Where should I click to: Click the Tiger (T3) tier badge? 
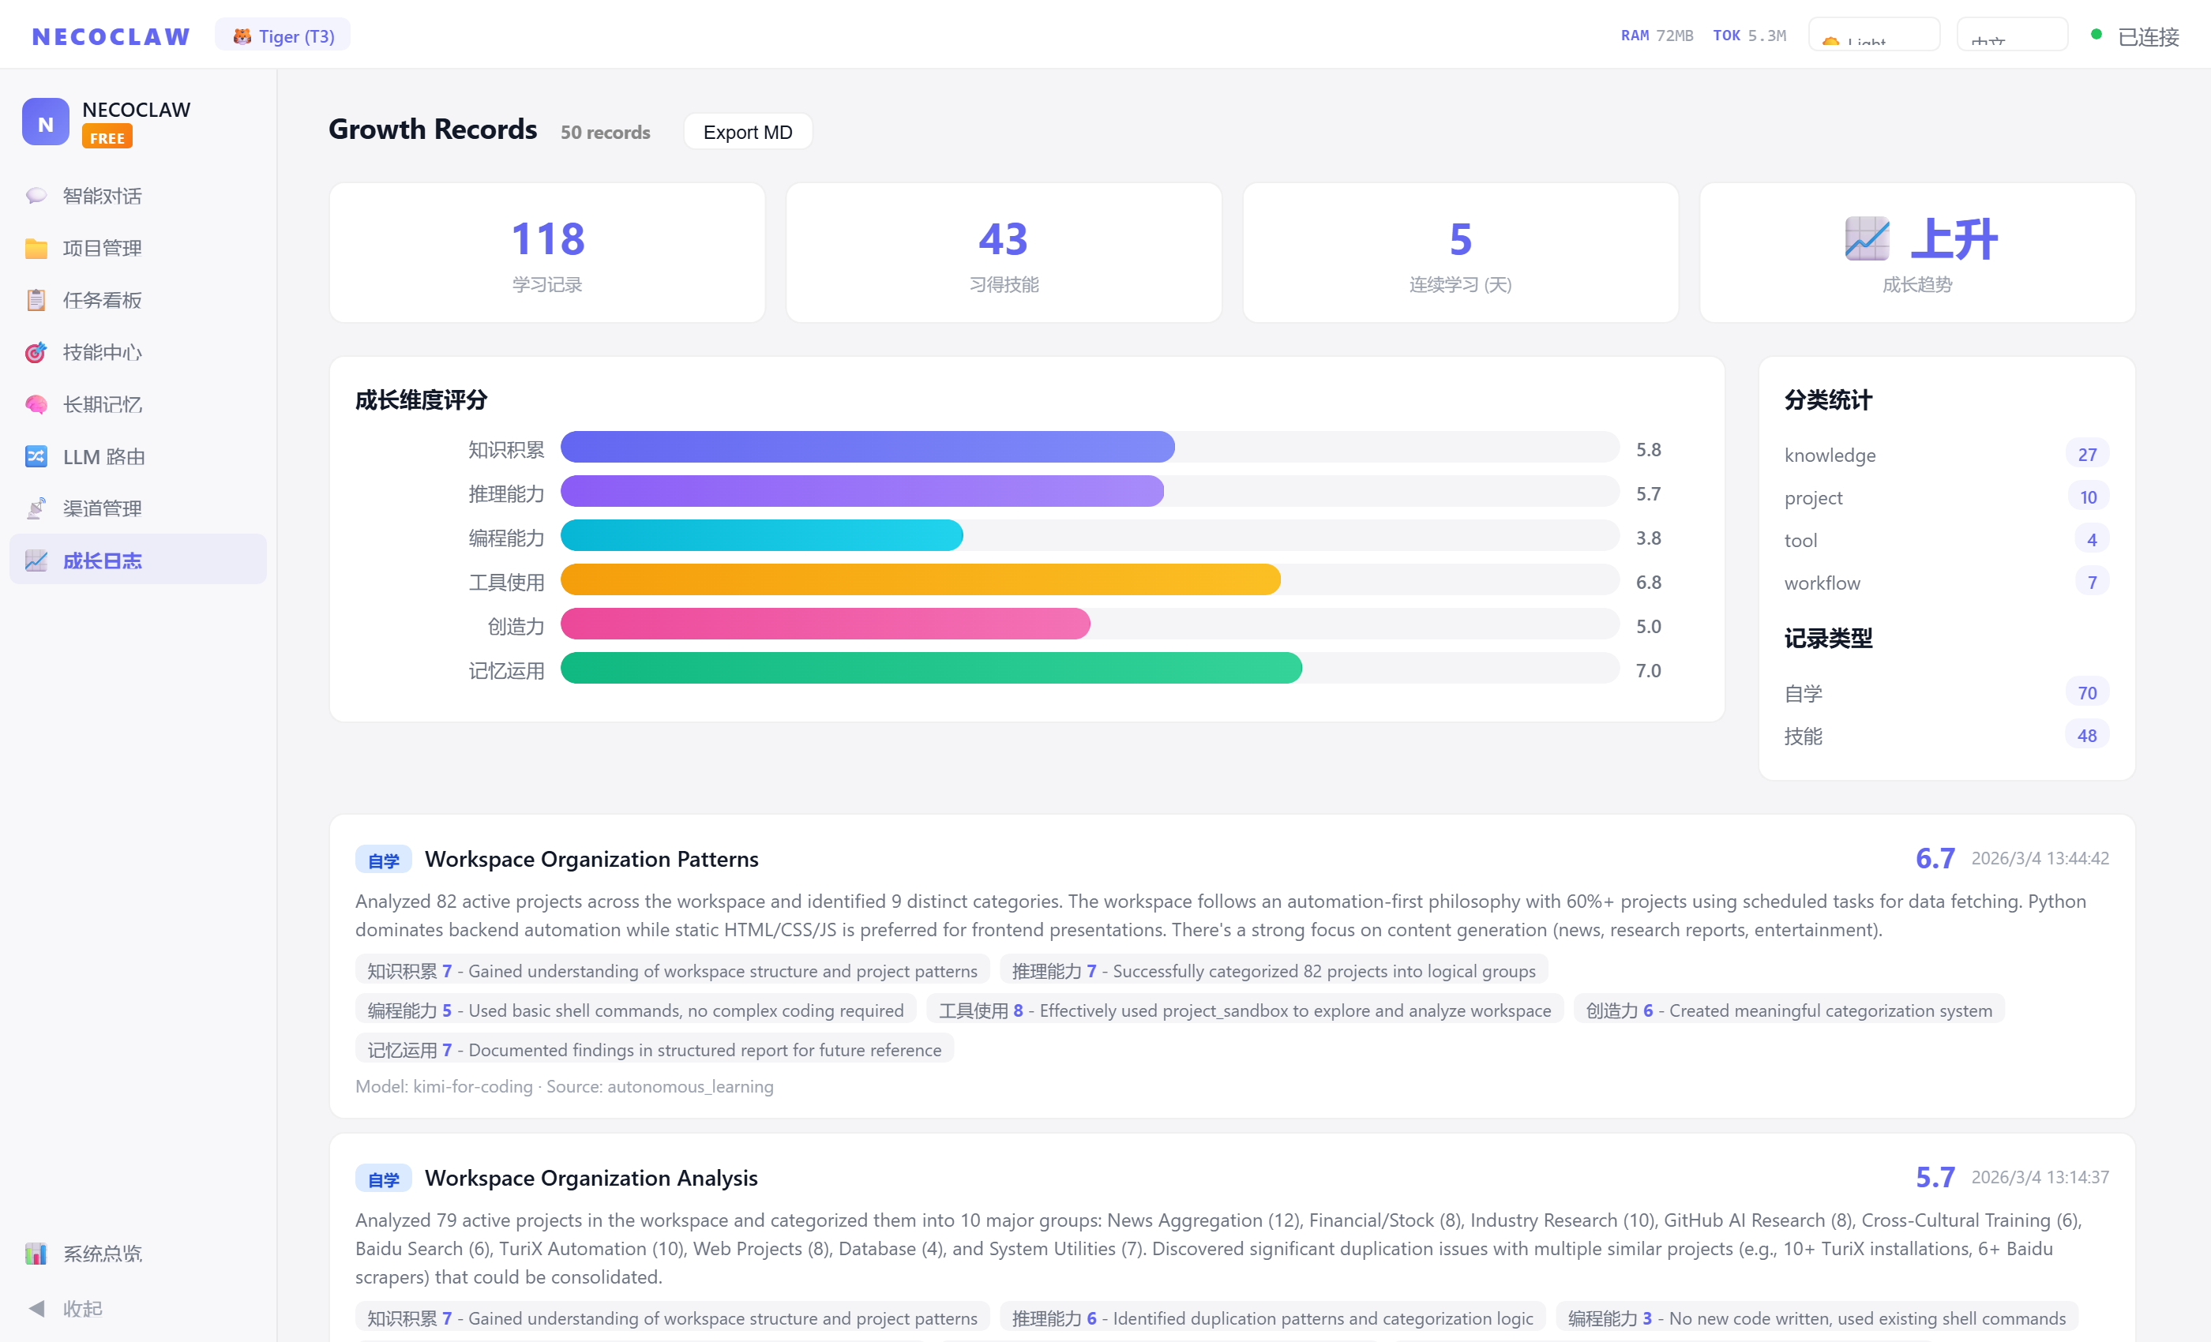(x=283, y=36)
